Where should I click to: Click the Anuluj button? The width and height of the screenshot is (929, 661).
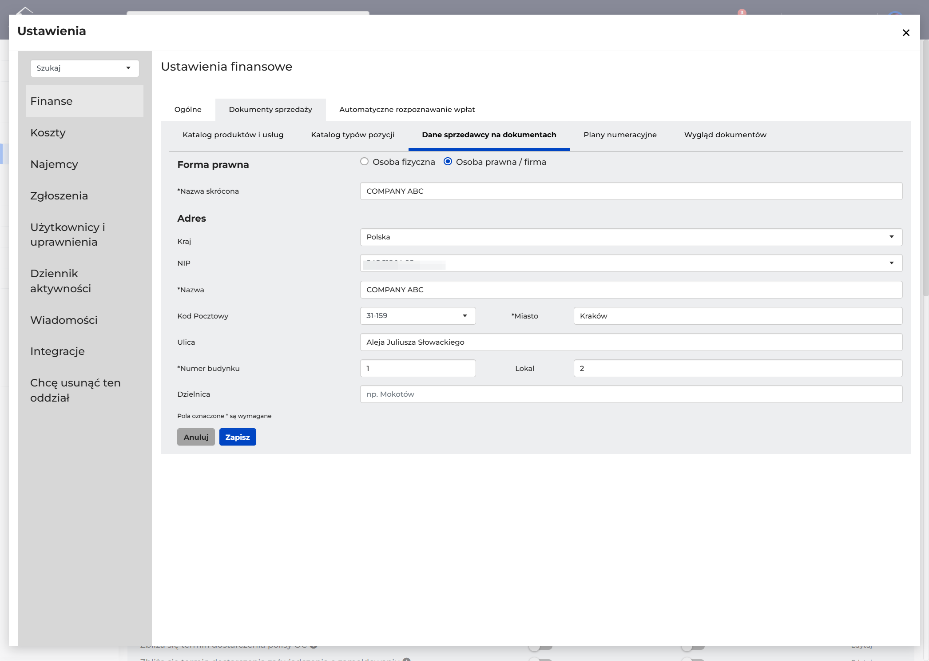196,437
